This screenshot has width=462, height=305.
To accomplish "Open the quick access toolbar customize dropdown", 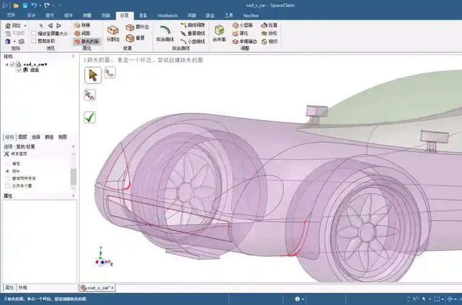I will tap(60, 5).
